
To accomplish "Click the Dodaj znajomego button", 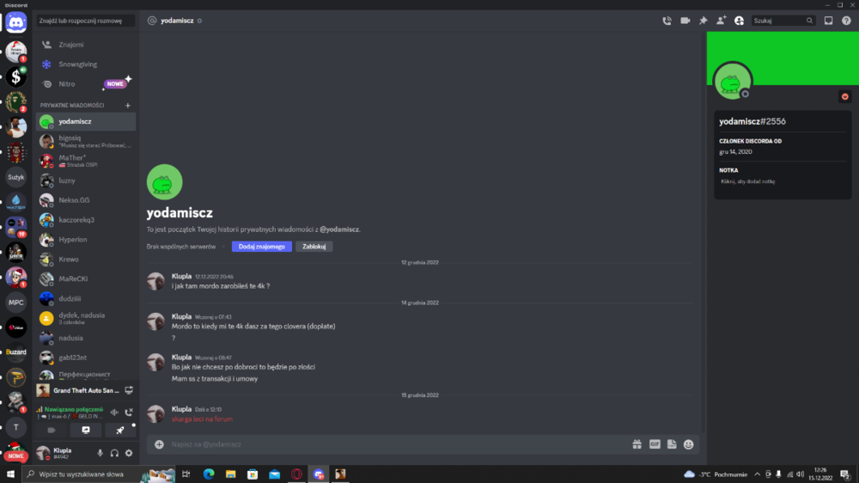I will [262, 247].
